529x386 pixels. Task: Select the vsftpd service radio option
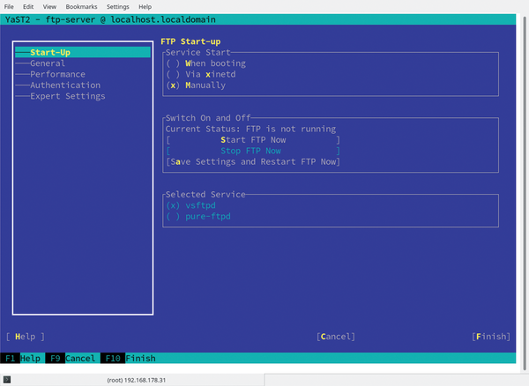pos(191,205)
